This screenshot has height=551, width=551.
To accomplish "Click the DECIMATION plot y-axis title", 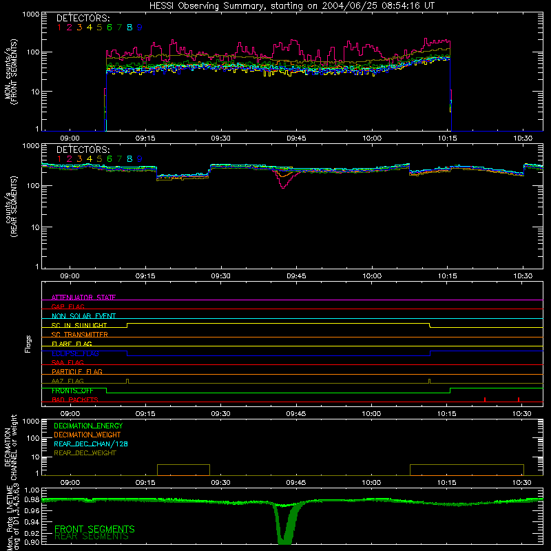I will (x=11, y=447).
